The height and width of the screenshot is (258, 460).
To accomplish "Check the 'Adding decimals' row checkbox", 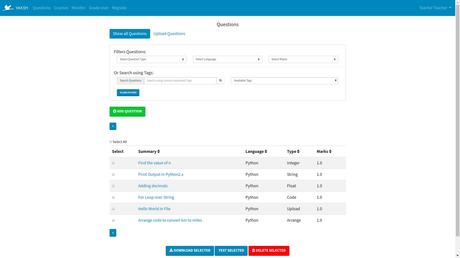I will (x=113, y=186).
